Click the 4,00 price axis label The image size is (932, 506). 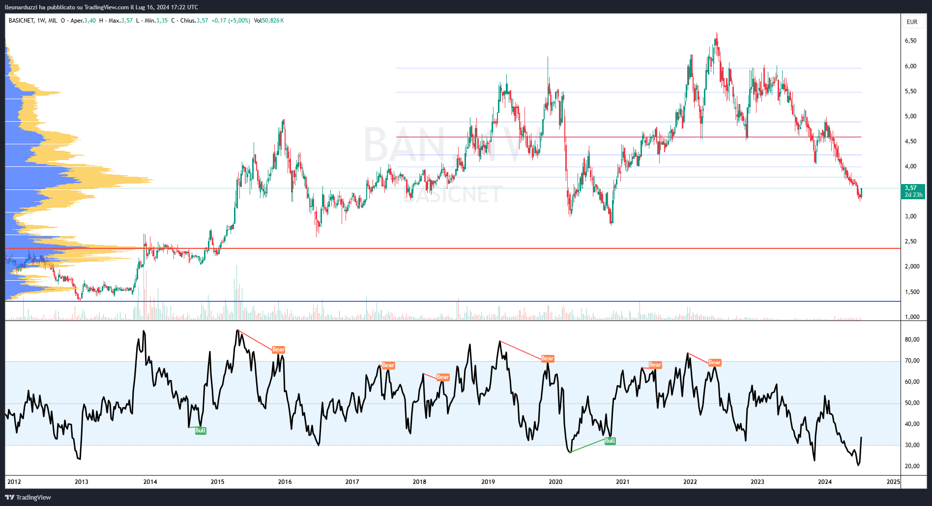click(x=910, y=166)
